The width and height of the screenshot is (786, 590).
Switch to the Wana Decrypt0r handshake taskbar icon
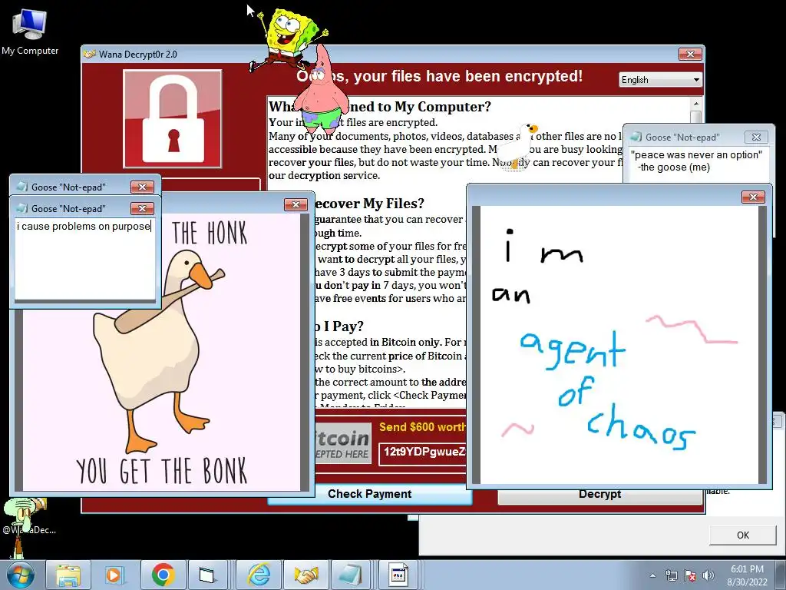coord(305,575)
